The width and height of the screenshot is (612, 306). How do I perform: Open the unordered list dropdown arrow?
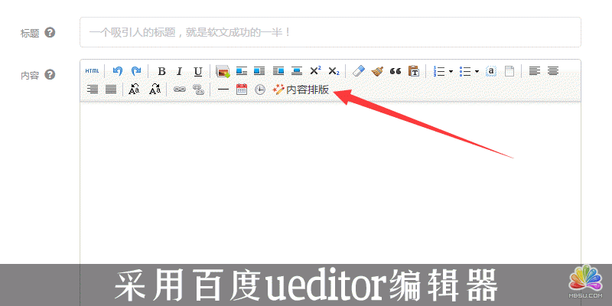tap(477, 71)
